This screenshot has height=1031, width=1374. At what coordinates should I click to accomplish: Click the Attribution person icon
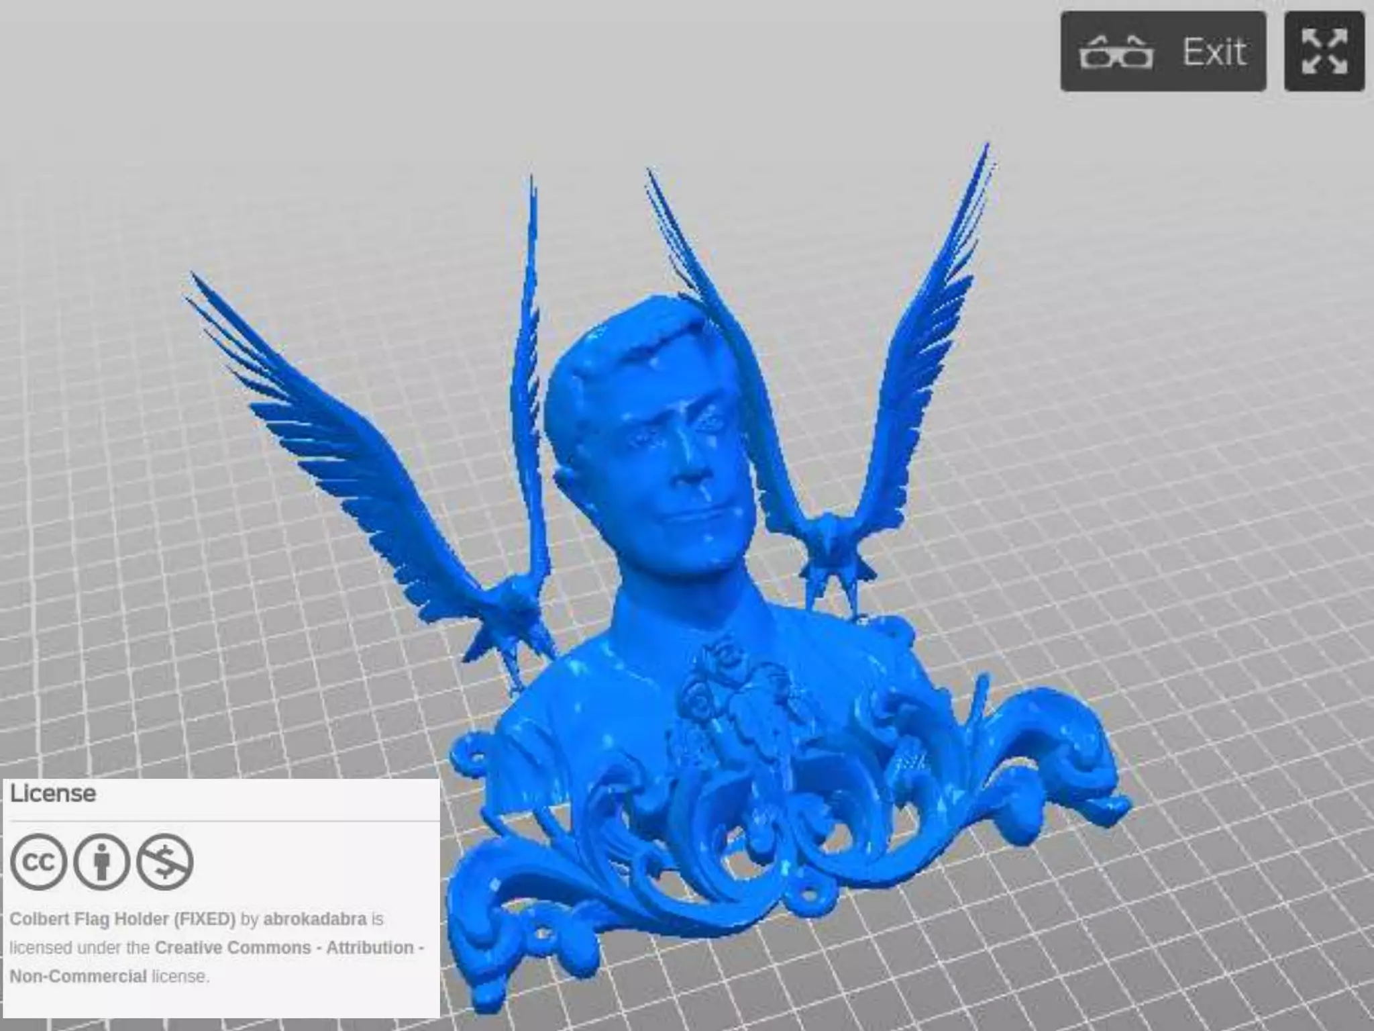tap(101, 862)
